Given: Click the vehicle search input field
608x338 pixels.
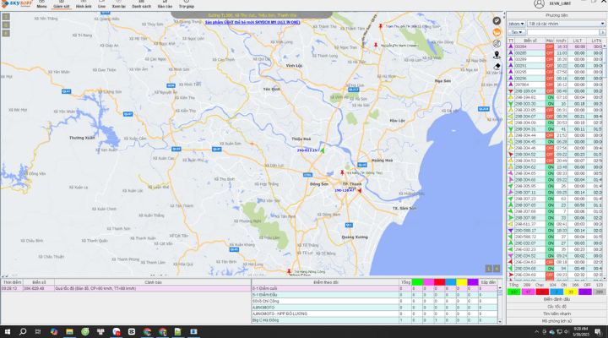Looking at the screenshot, I should [x=563, y=33].
